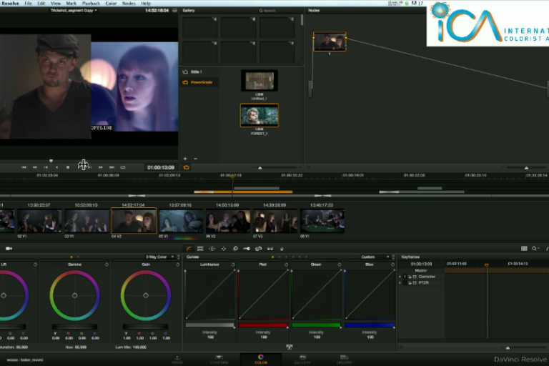Stop playback in the viewer transport
This screenshot has height=366, width=549.
[x=68, y=167]
